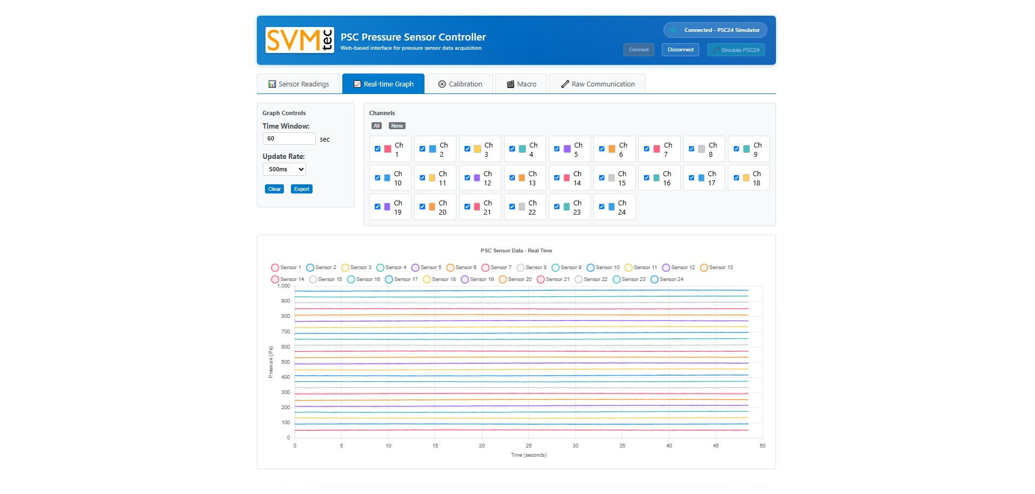Toggle Sensor 1 legend marker in graph
The width and height of the screenshot is (1035, 494).
point(275,268)
